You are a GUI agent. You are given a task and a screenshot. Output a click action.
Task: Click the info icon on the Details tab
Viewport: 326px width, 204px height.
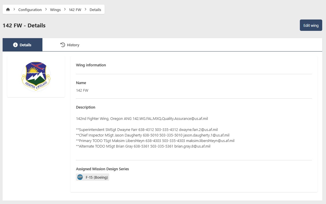point(16,45)
